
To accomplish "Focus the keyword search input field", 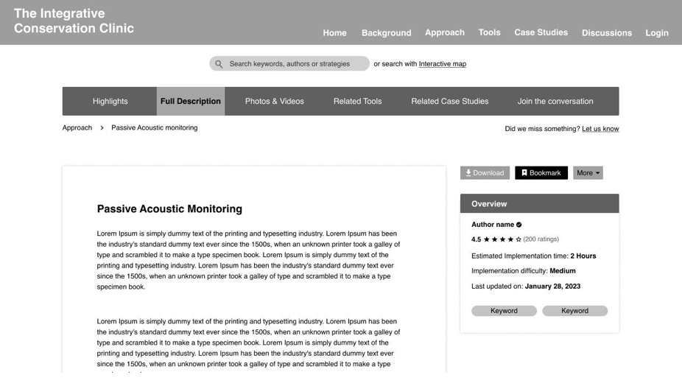I will pos(289,63).
